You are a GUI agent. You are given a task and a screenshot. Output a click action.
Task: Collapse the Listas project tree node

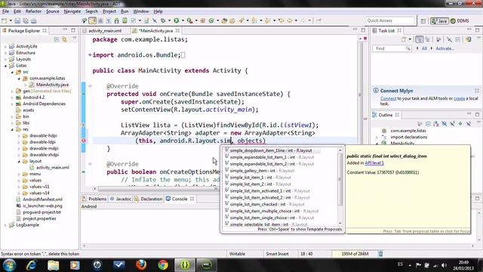[x=5, y=66]
